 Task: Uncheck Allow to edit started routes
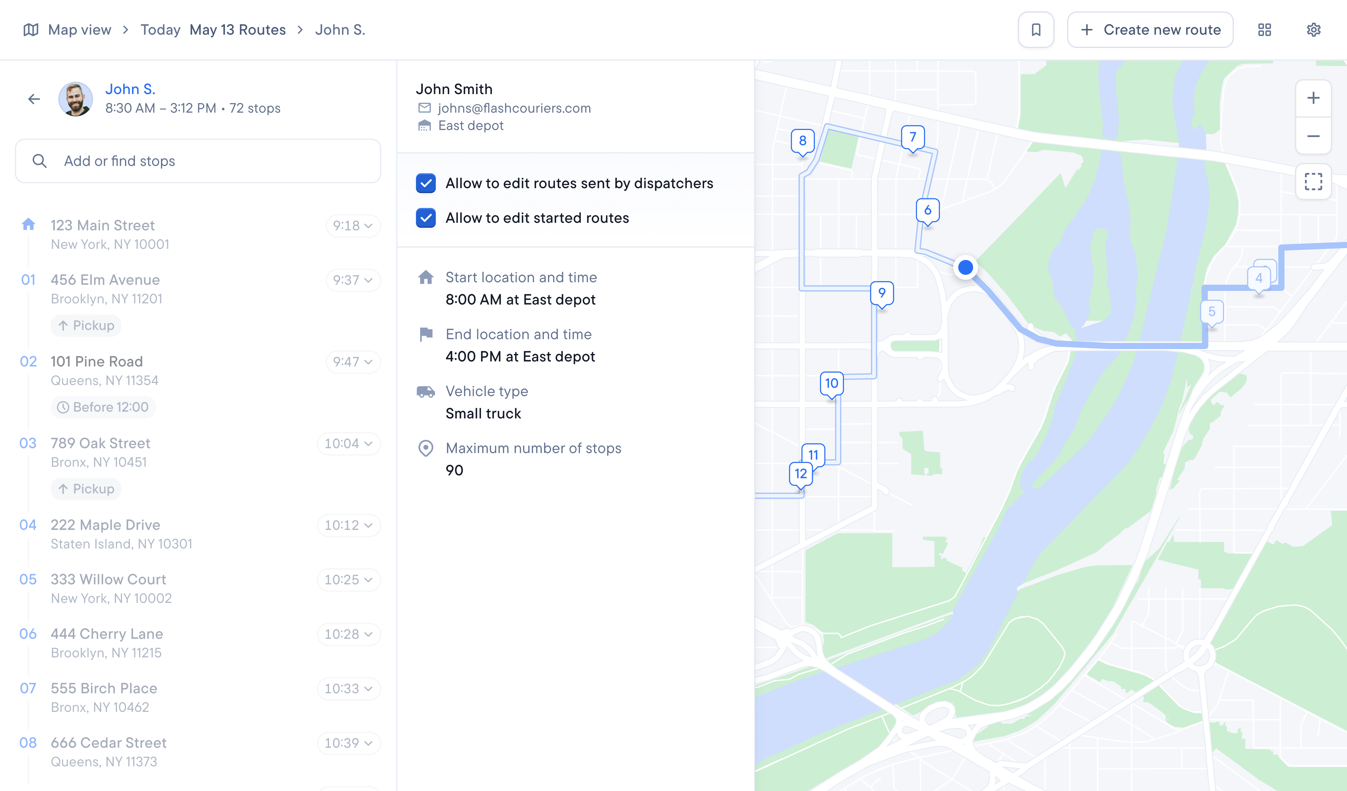(x=426, y=218)
